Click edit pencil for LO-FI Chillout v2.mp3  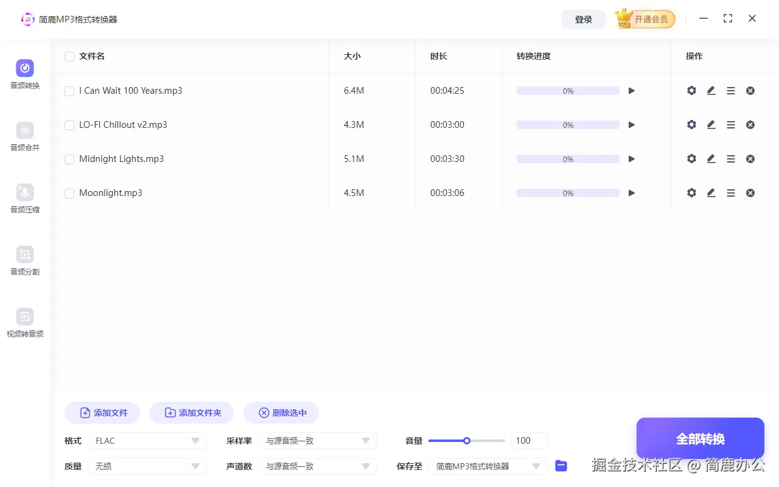tap(711, 125)
